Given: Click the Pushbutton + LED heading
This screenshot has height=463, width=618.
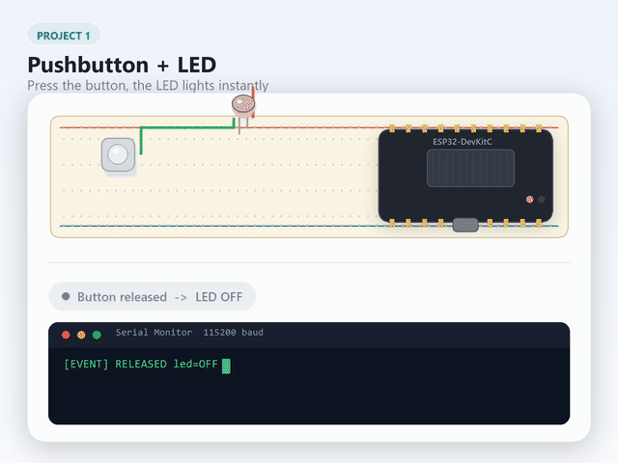Looking at the screenshot, I should pyautogui.click(x=122, y=65).
